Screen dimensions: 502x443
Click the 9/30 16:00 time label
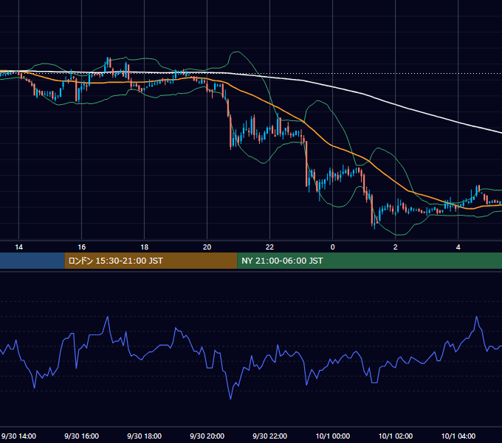point(82,436)
